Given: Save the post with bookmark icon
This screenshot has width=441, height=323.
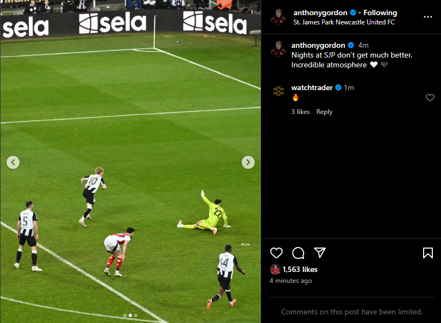Looking at the screenshot, I should 428,253.
